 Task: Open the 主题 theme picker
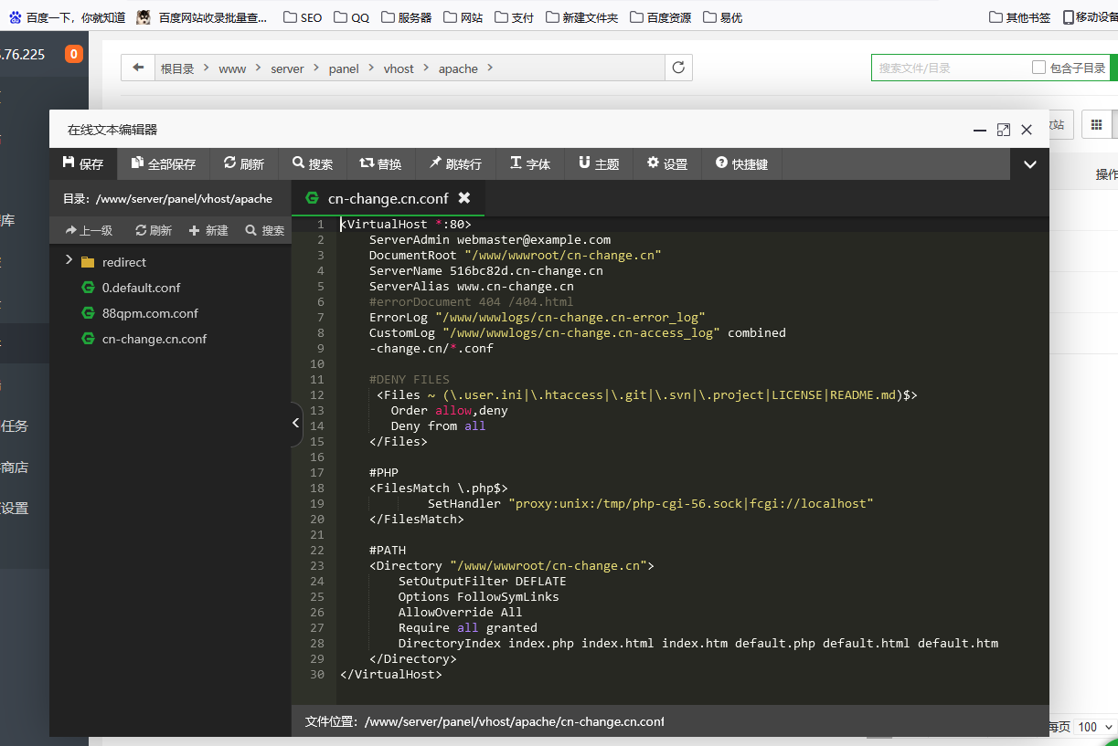(x=599, y=164)
